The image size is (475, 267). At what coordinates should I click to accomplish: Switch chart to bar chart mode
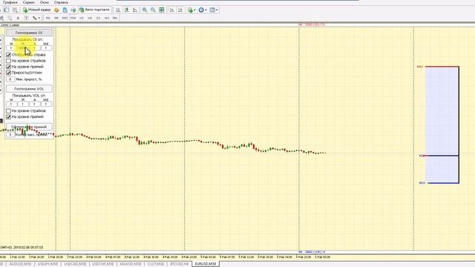pyautogui.click(x=118, y=10)
